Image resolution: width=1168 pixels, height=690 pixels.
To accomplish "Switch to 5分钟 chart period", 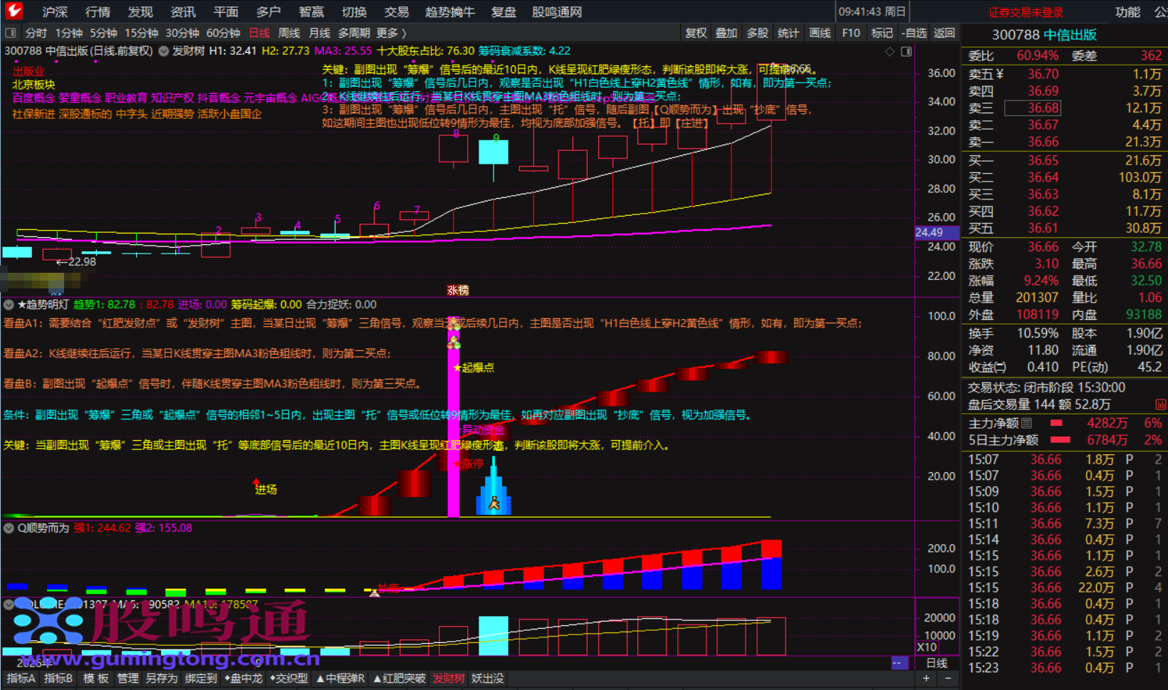I will pos(104,33).
